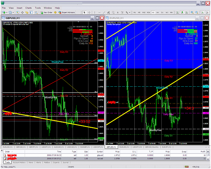211x169 pixels.
Task: Switch to the Journal tab
Action: click(x=65, y=163)
